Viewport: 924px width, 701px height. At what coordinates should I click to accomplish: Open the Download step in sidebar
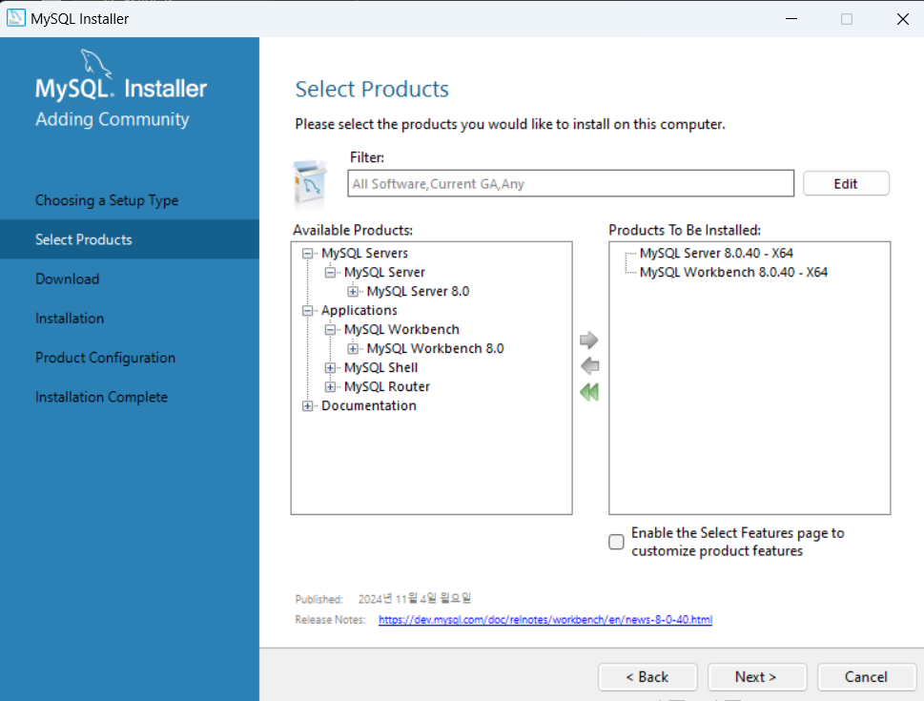pos(67,278)
